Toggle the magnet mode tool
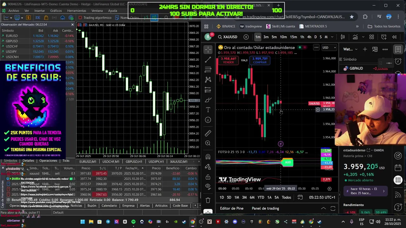 [x=208, y=157]
